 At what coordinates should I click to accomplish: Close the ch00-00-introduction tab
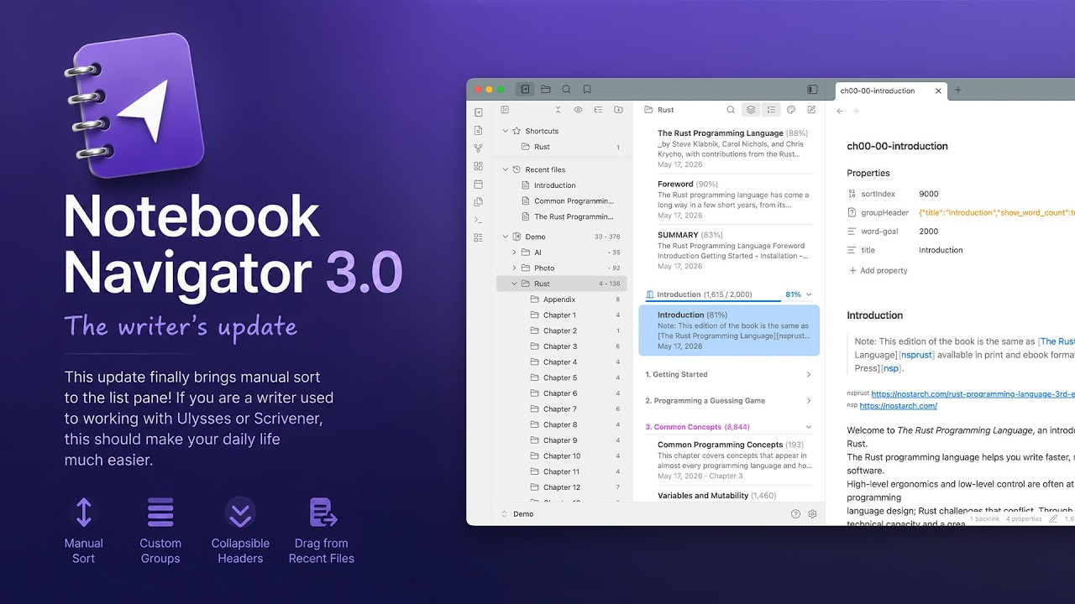coord(938,91)
